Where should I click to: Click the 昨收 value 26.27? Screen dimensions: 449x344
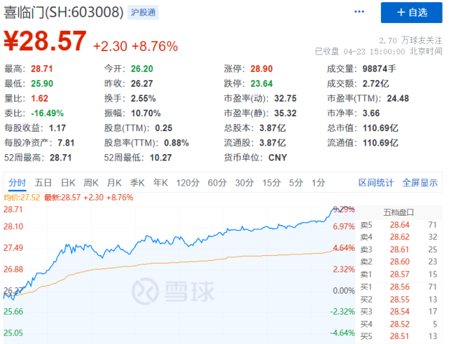[x=141, y=83]
